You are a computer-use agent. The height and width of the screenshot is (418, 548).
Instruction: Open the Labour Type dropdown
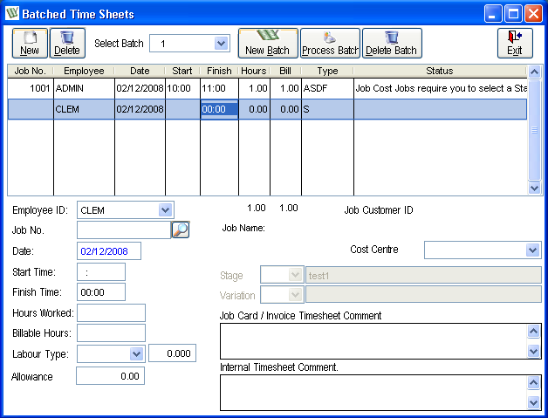click(136, 353)
